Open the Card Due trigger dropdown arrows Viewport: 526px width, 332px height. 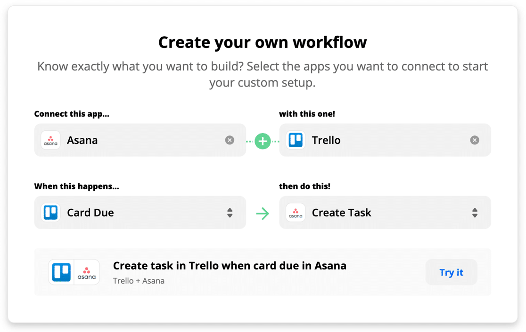pyautogui.click(x=230, y=213)
